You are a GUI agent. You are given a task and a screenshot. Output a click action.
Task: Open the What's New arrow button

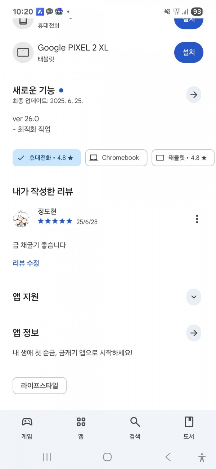coord(194,95)
